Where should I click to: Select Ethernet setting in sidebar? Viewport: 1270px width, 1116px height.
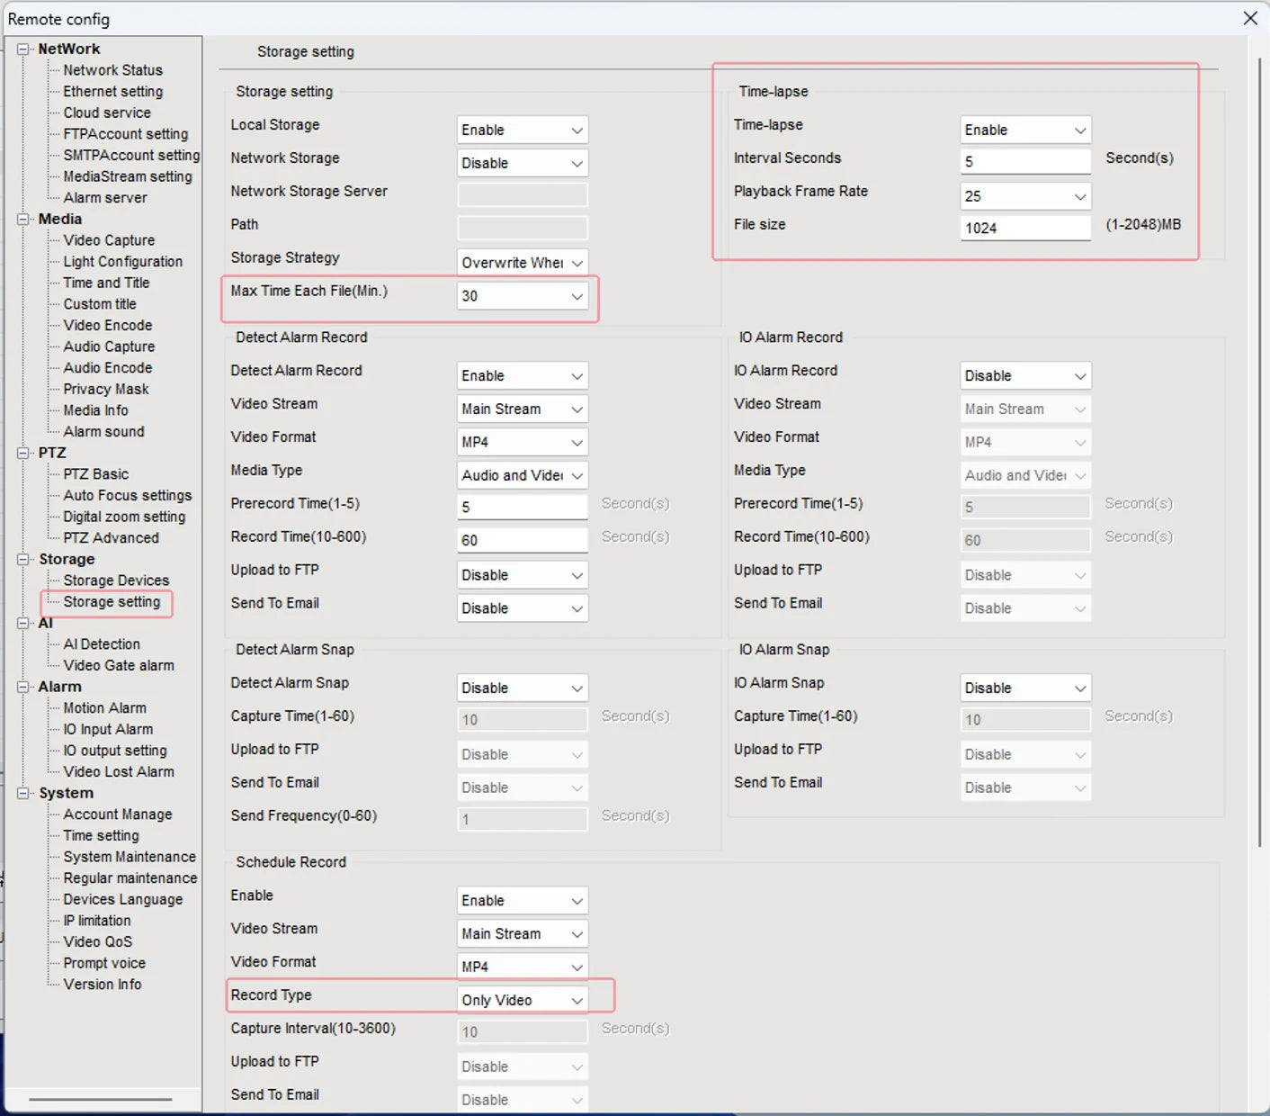click(112, 92)
